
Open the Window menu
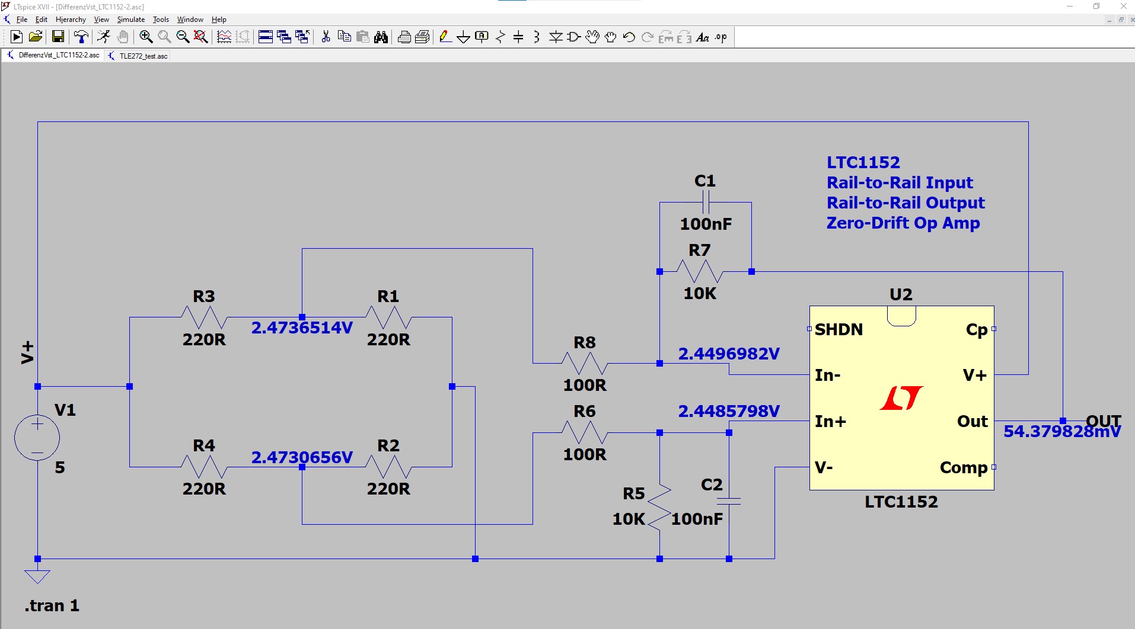click(x=190, y=20)
